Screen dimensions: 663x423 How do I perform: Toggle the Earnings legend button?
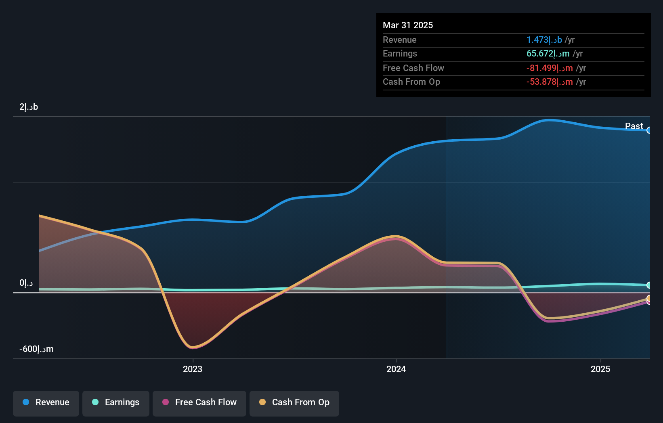(116, 403)
